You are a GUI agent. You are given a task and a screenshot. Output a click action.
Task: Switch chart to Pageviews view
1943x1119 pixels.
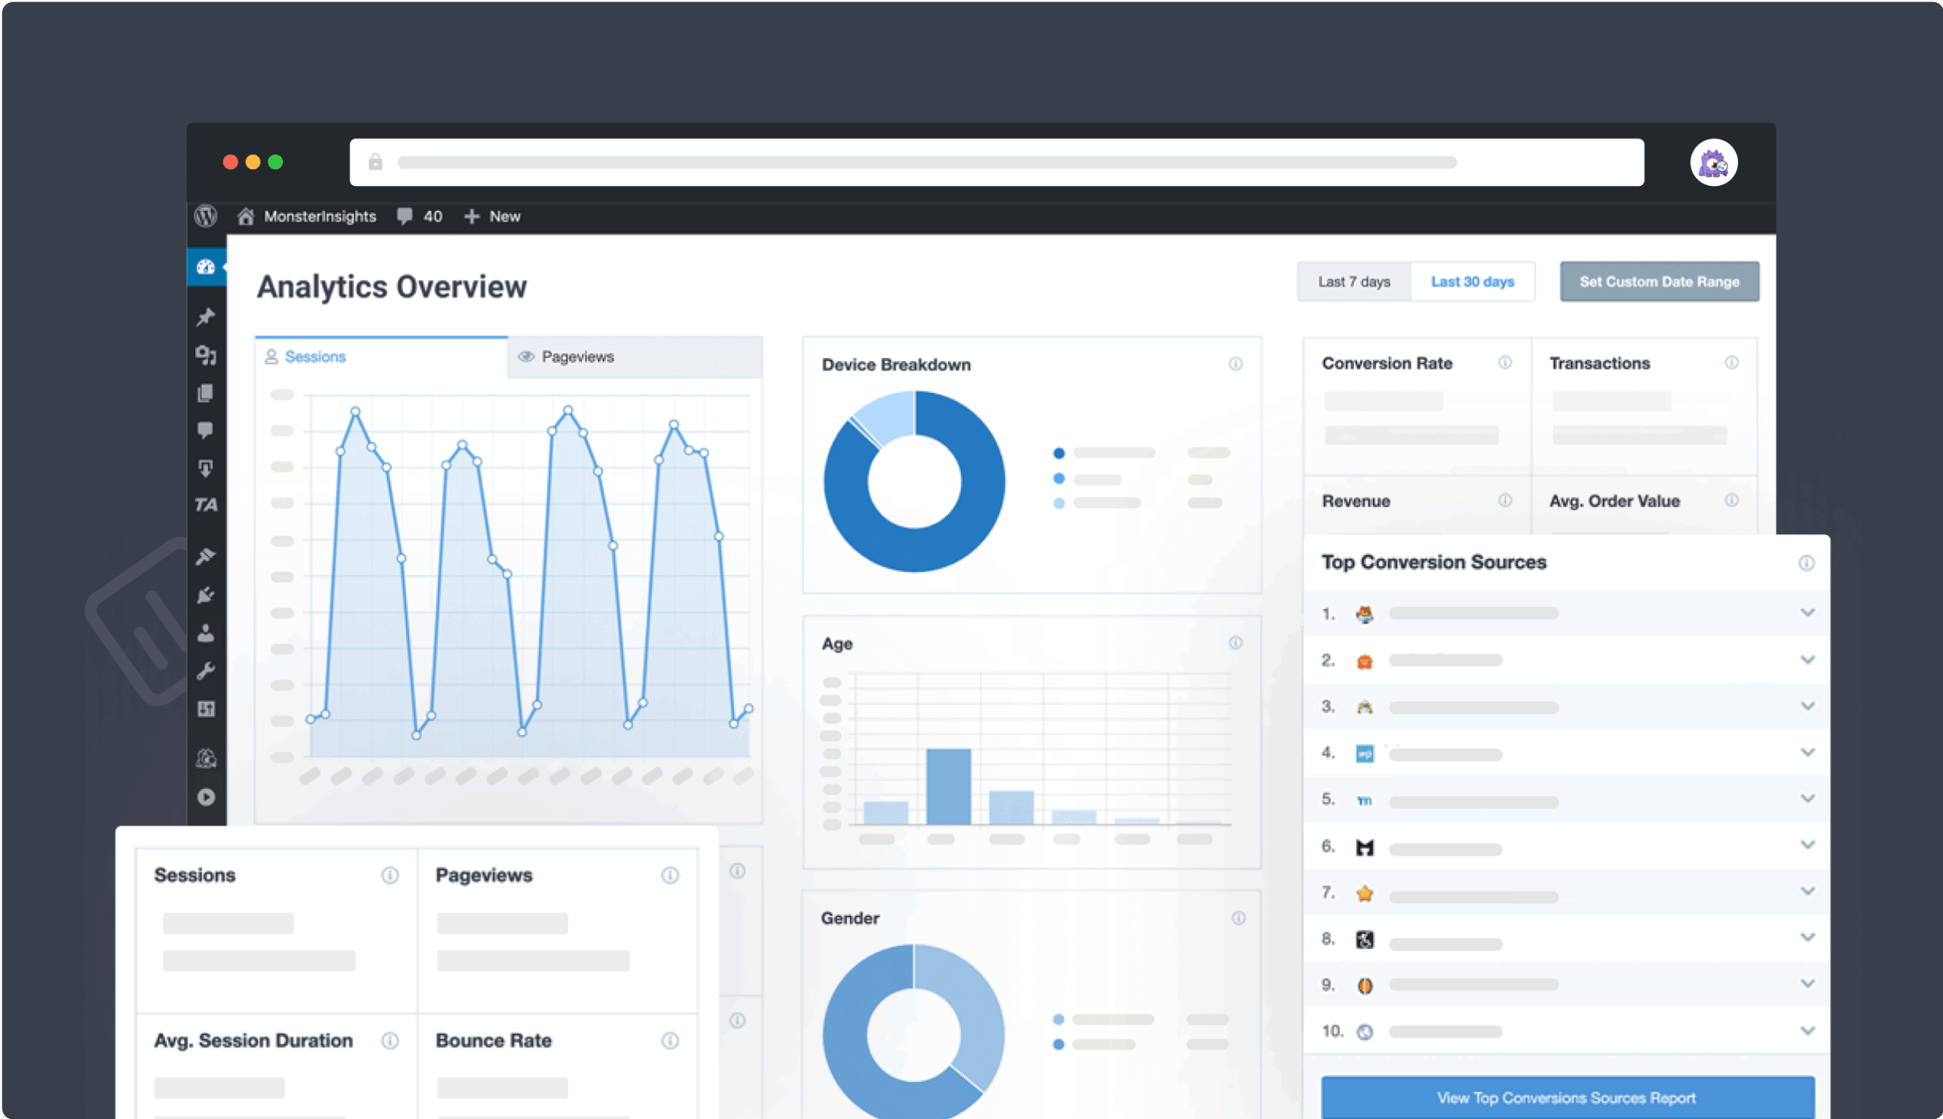click(577, 357)
